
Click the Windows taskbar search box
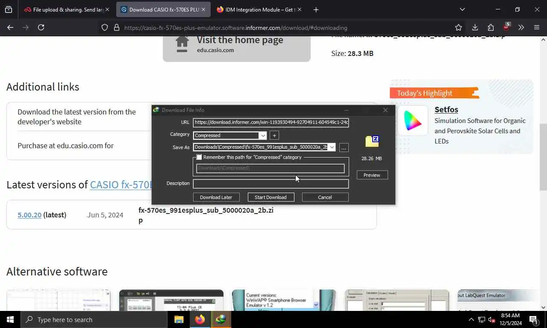[x=94, y=319]
